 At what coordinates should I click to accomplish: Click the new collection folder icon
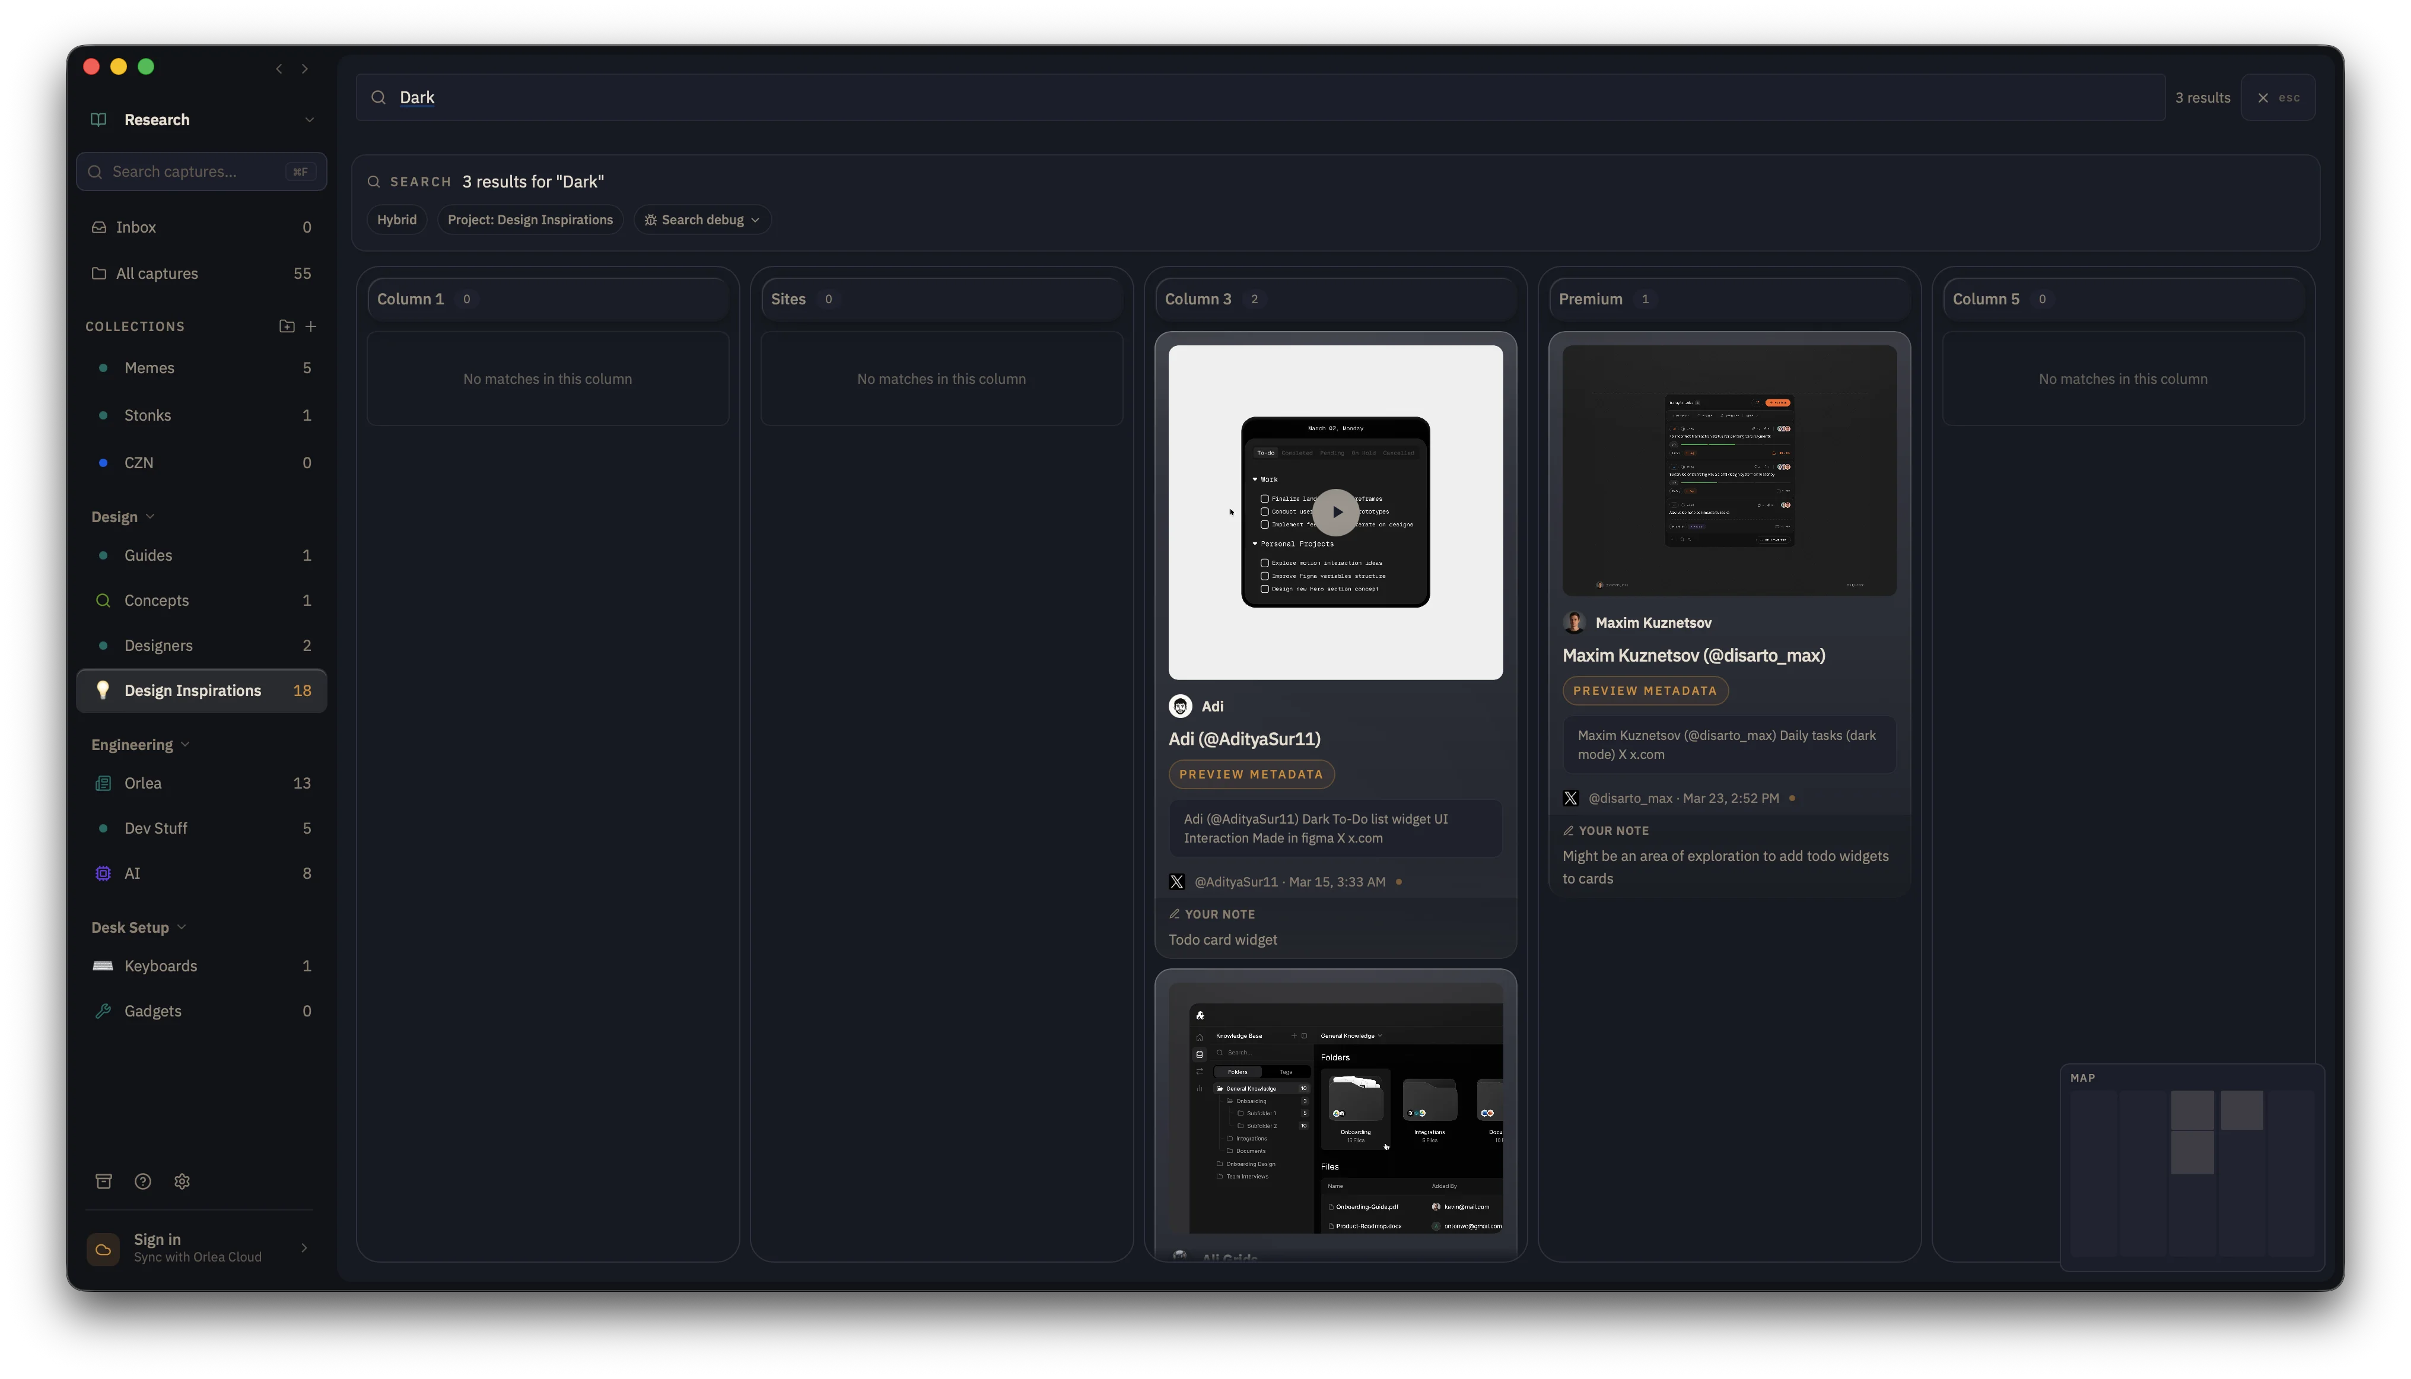coord(287,326)
